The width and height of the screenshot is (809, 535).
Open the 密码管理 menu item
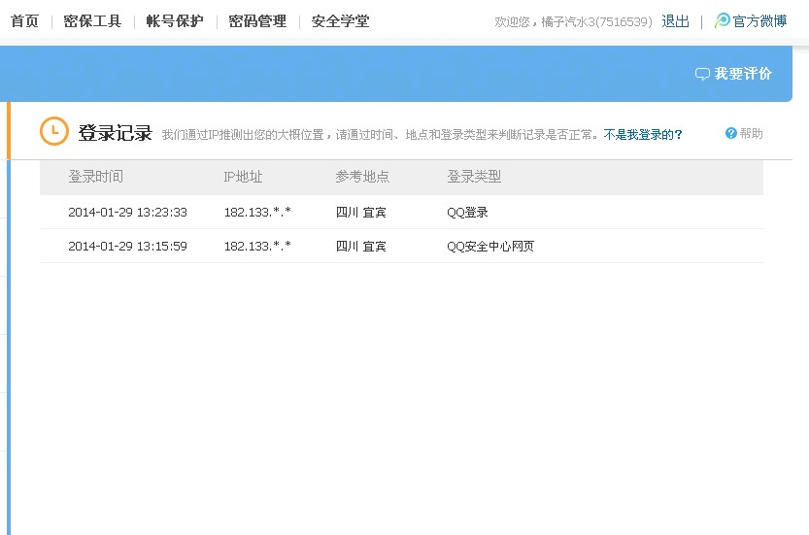click(x=257, y=21)
